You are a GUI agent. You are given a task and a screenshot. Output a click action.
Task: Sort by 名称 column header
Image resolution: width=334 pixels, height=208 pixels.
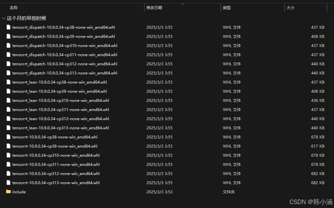click(14, 8)
